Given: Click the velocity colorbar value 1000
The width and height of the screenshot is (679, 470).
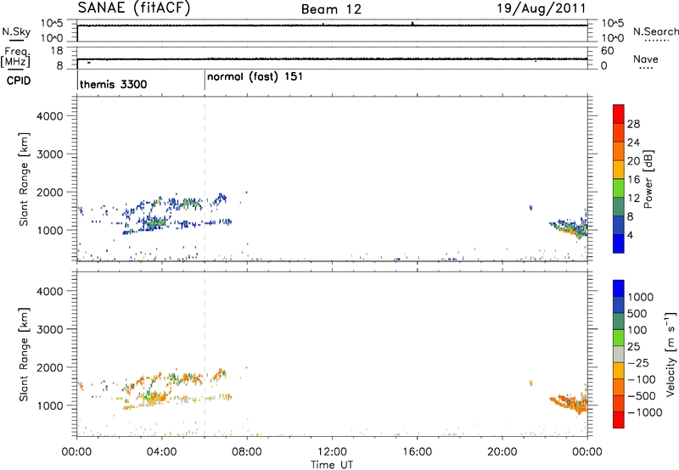Looking at the screenshot, I should tap(641, 297).
